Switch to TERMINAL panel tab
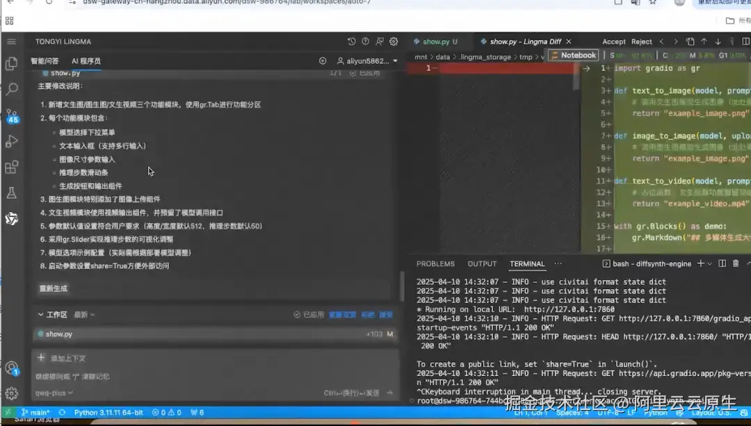This screenshot has height=426, width=751. coord(527,264)
